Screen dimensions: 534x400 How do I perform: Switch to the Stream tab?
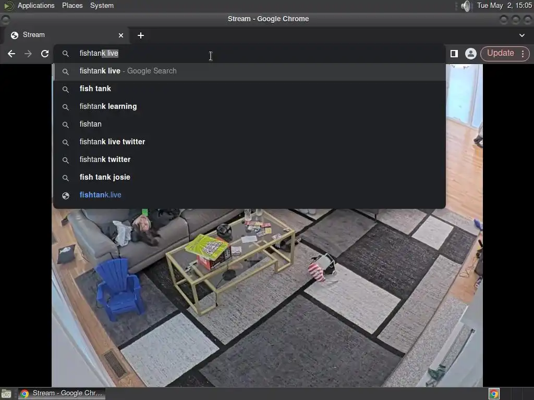point(66,35)
